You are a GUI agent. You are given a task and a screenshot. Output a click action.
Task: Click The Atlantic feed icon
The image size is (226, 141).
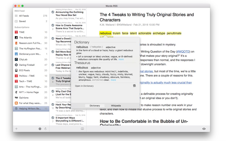[16, 38]
